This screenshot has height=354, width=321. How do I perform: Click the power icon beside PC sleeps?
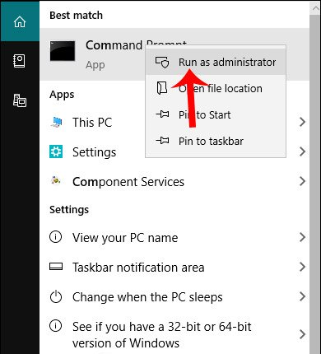[x=56, y=296]
